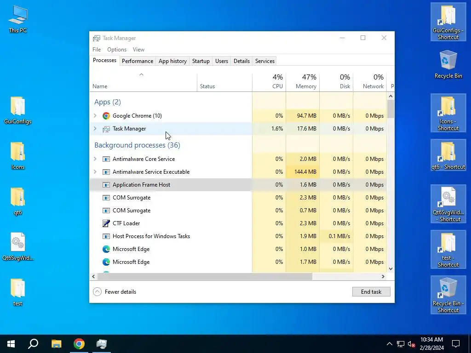Click the Google Chrome icon in the process list
Screen dimensions: 471x353
[x=106, y=116]
